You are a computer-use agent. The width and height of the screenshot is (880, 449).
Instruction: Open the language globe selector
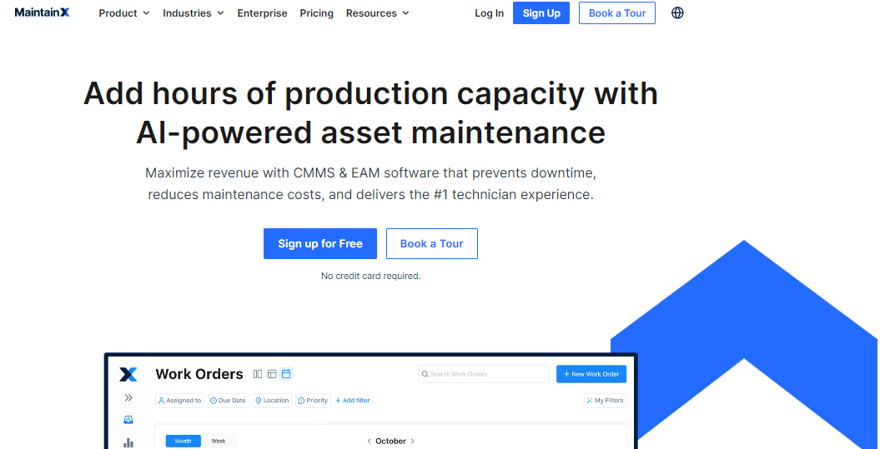[677, 12]
